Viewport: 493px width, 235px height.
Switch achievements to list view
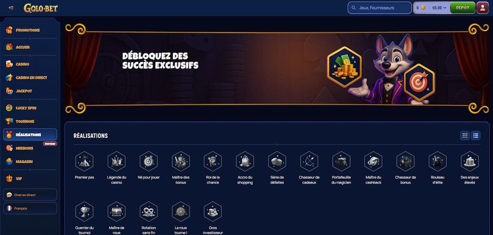coord(476,135)
